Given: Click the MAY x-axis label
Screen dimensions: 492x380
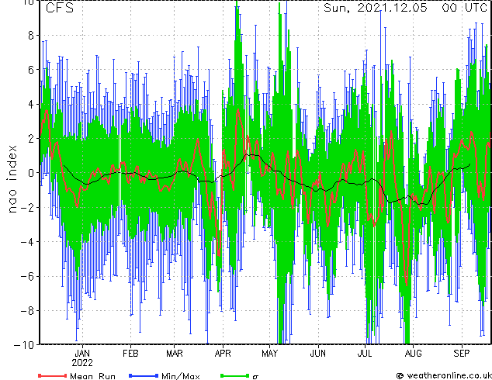Looking at the screenshot, I should [269, 354].
